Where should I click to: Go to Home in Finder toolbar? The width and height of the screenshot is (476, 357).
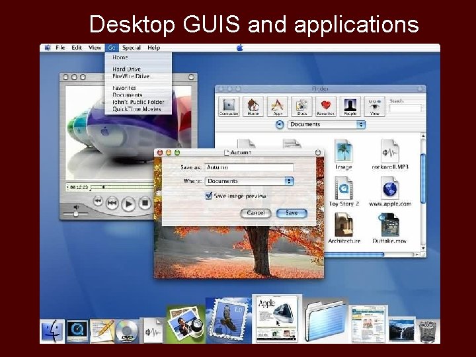[x=253, y=106]
